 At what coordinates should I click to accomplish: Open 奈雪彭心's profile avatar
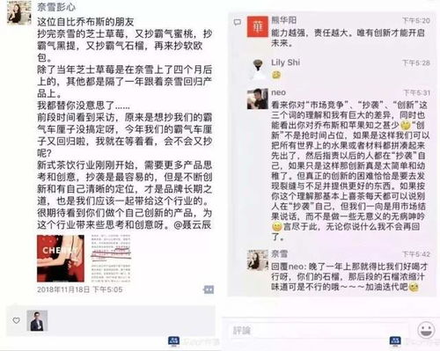(x=18, y=12)
